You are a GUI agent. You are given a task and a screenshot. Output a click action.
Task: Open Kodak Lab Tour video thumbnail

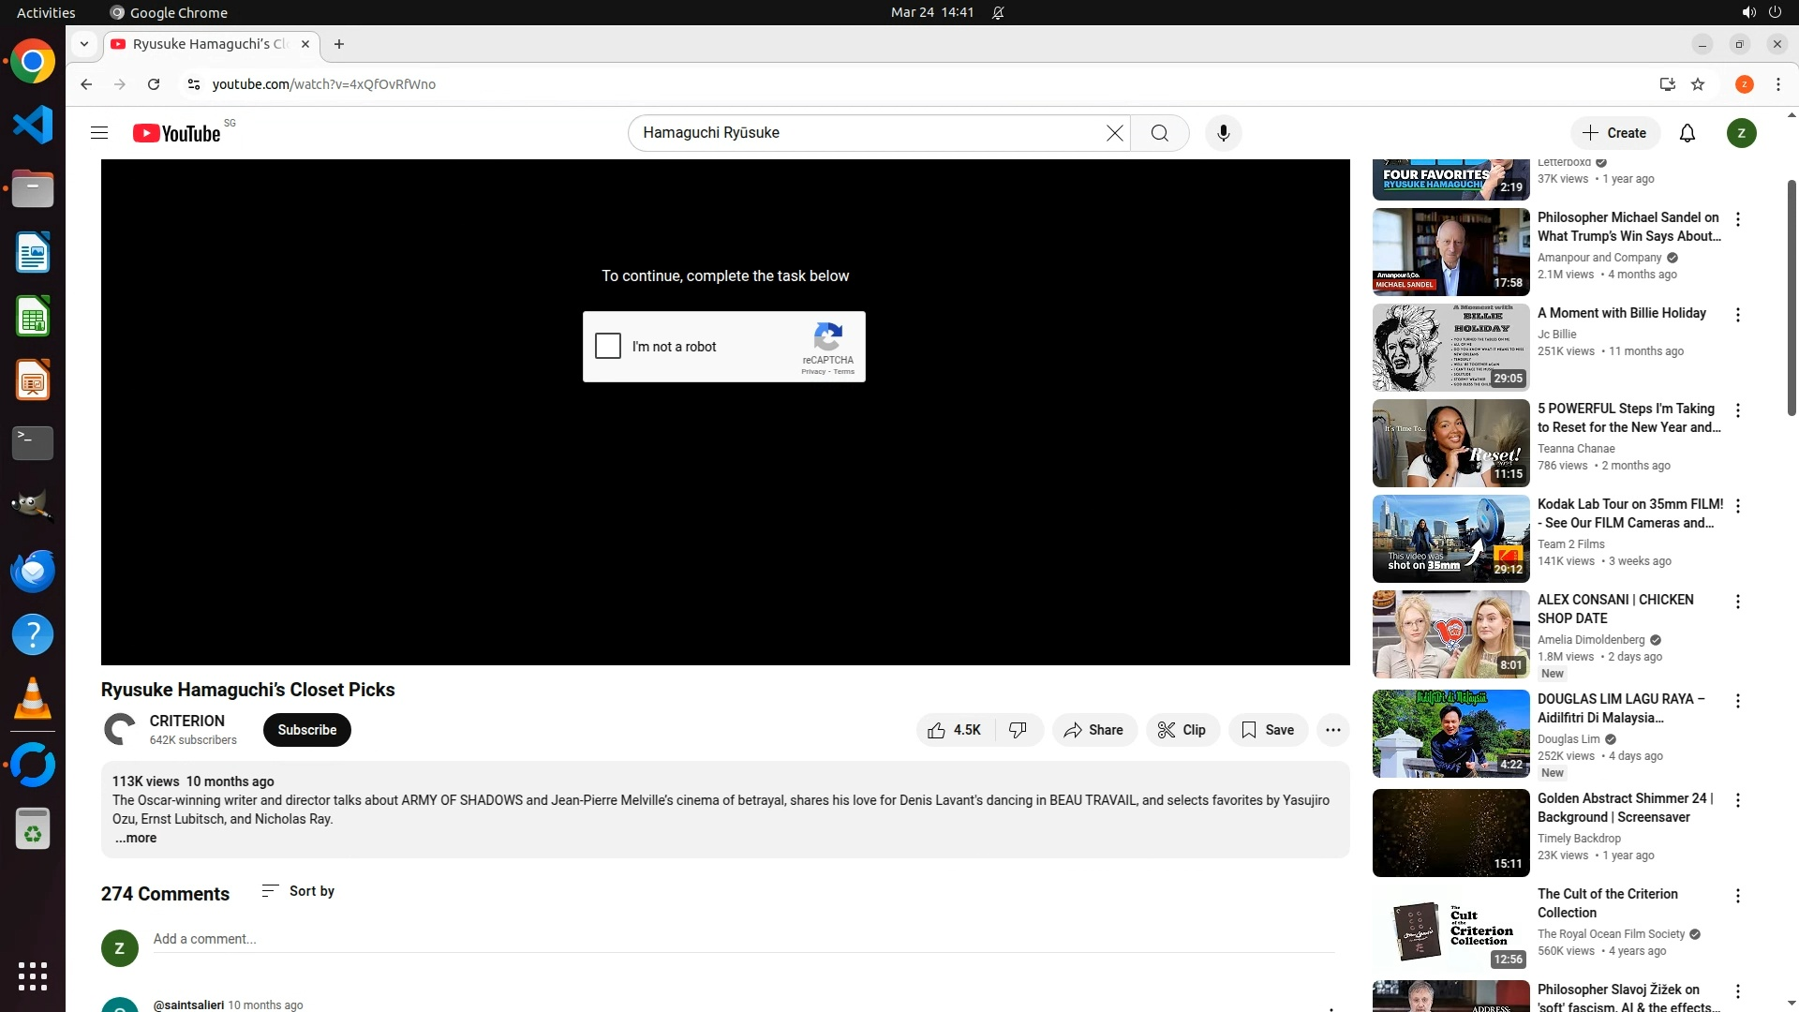(1450, 539)
